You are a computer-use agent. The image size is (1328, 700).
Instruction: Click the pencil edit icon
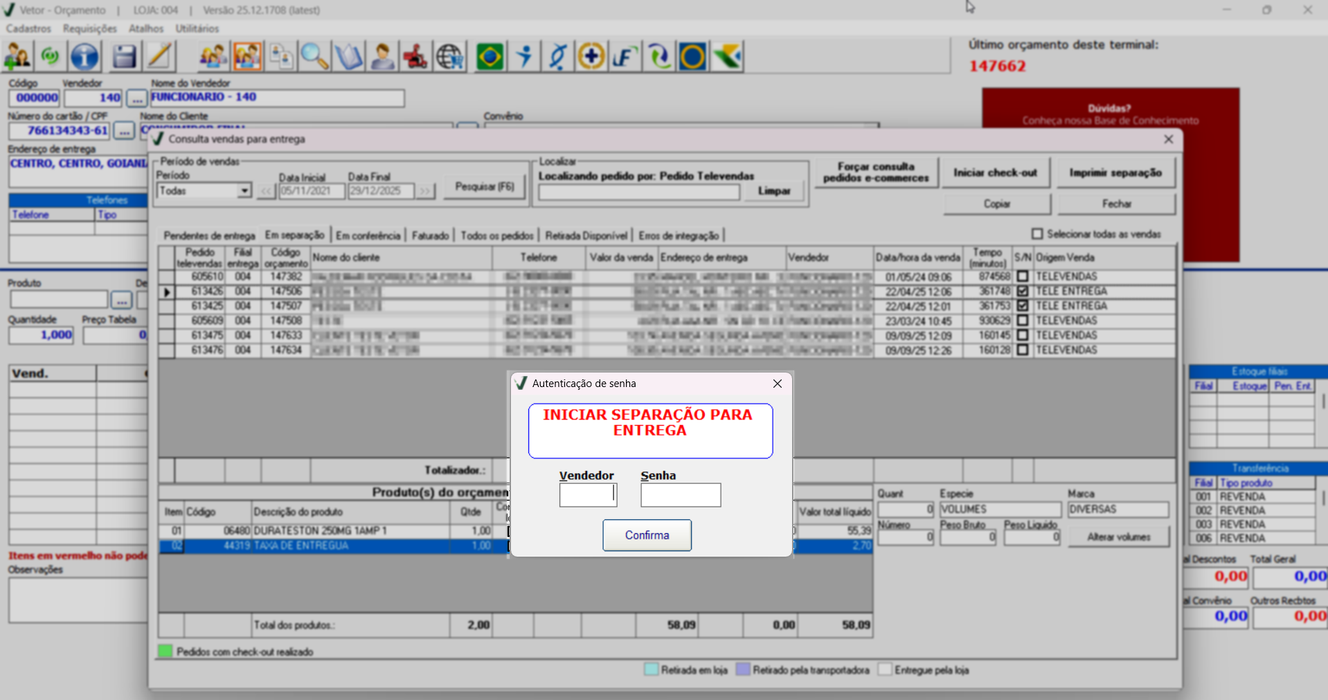(x=160, y=57)
